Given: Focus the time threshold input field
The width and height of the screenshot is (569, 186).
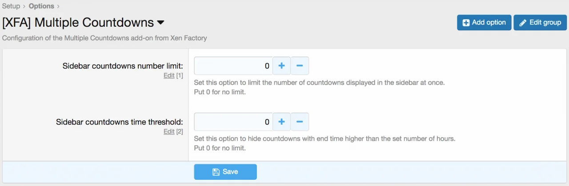Looking at the screenshot, I should tap(233, 122).
